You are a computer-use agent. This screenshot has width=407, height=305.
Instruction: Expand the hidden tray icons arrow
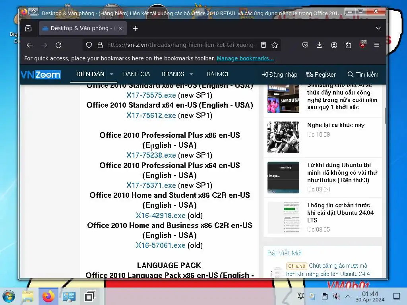click(348, 296)
